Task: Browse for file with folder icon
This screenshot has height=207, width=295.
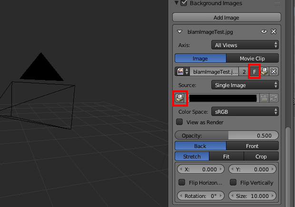Action: (x=264, y=98)
